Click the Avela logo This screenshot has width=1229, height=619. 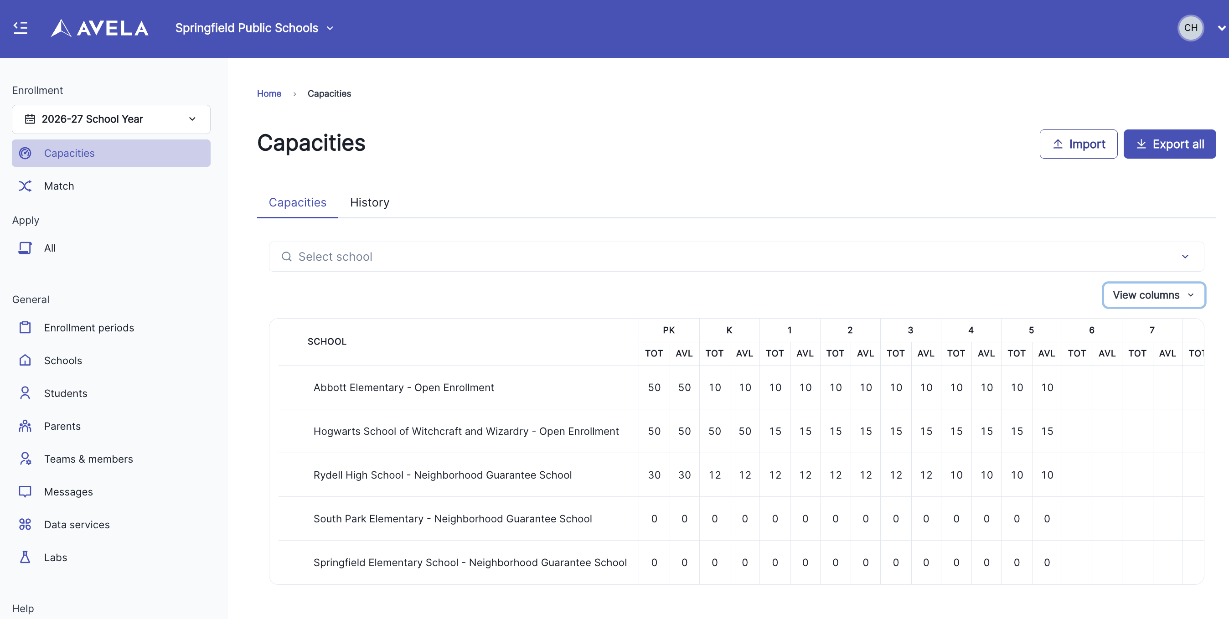pyautogui.click(x=100, y=28)
